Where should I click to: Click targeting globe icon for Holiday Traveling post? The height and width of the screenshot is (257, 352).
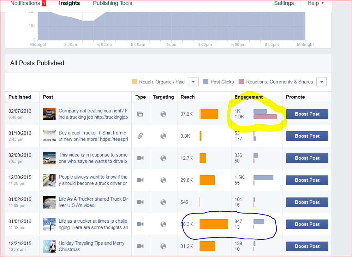163,246
